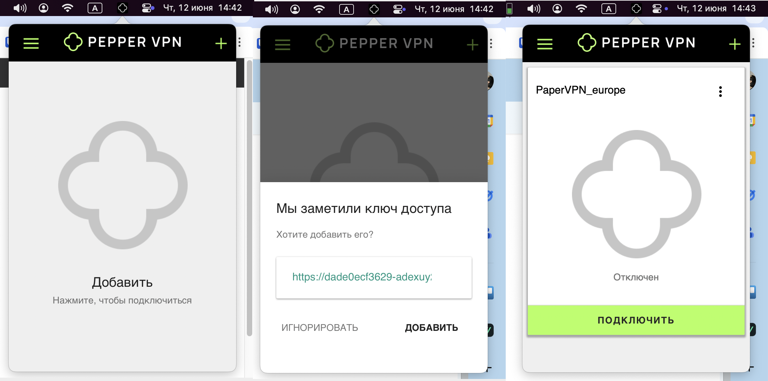768x381 pixels.
Task: Click ДОБАВИТЬ to add the access key
Action: (x=431, y=328)
